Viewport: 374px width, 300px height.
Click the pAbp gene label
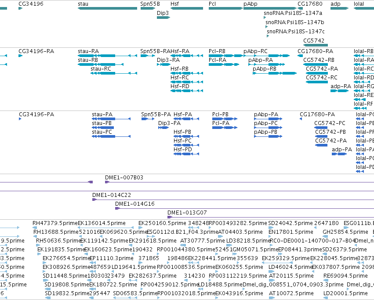(251, 4)
